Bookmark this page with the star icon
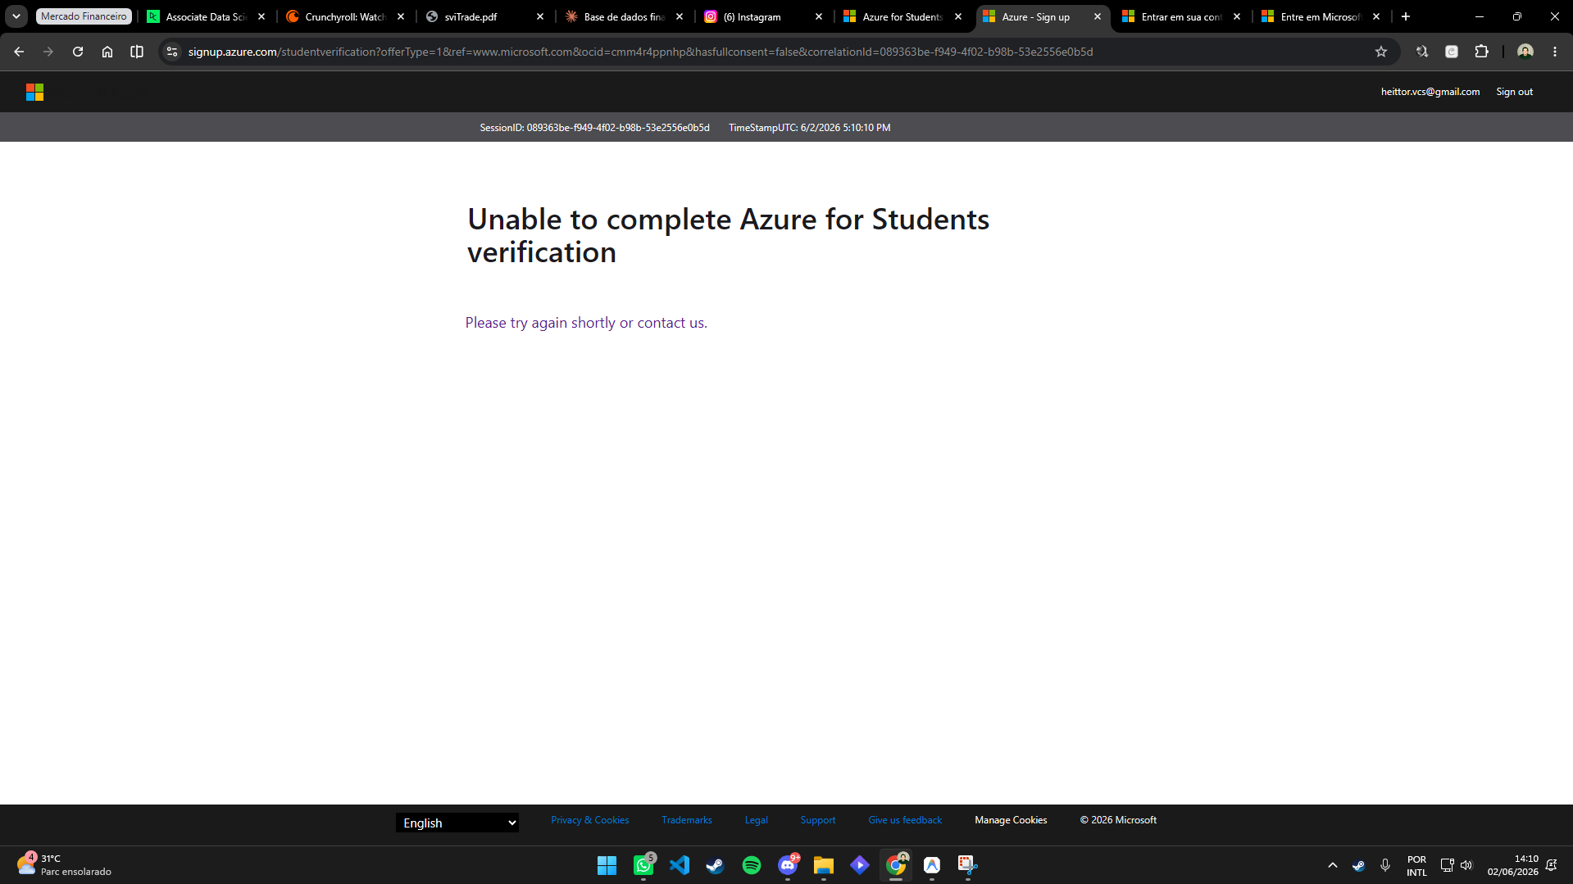Image resolution: width=1573 pixels, height=884 pixels. [x=1381, y=52]
